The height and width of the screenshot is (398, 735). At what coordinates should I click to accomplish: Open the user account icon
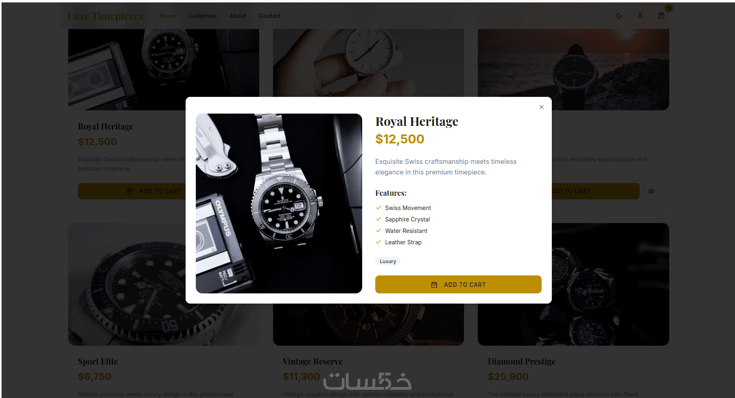pos(640,16)
